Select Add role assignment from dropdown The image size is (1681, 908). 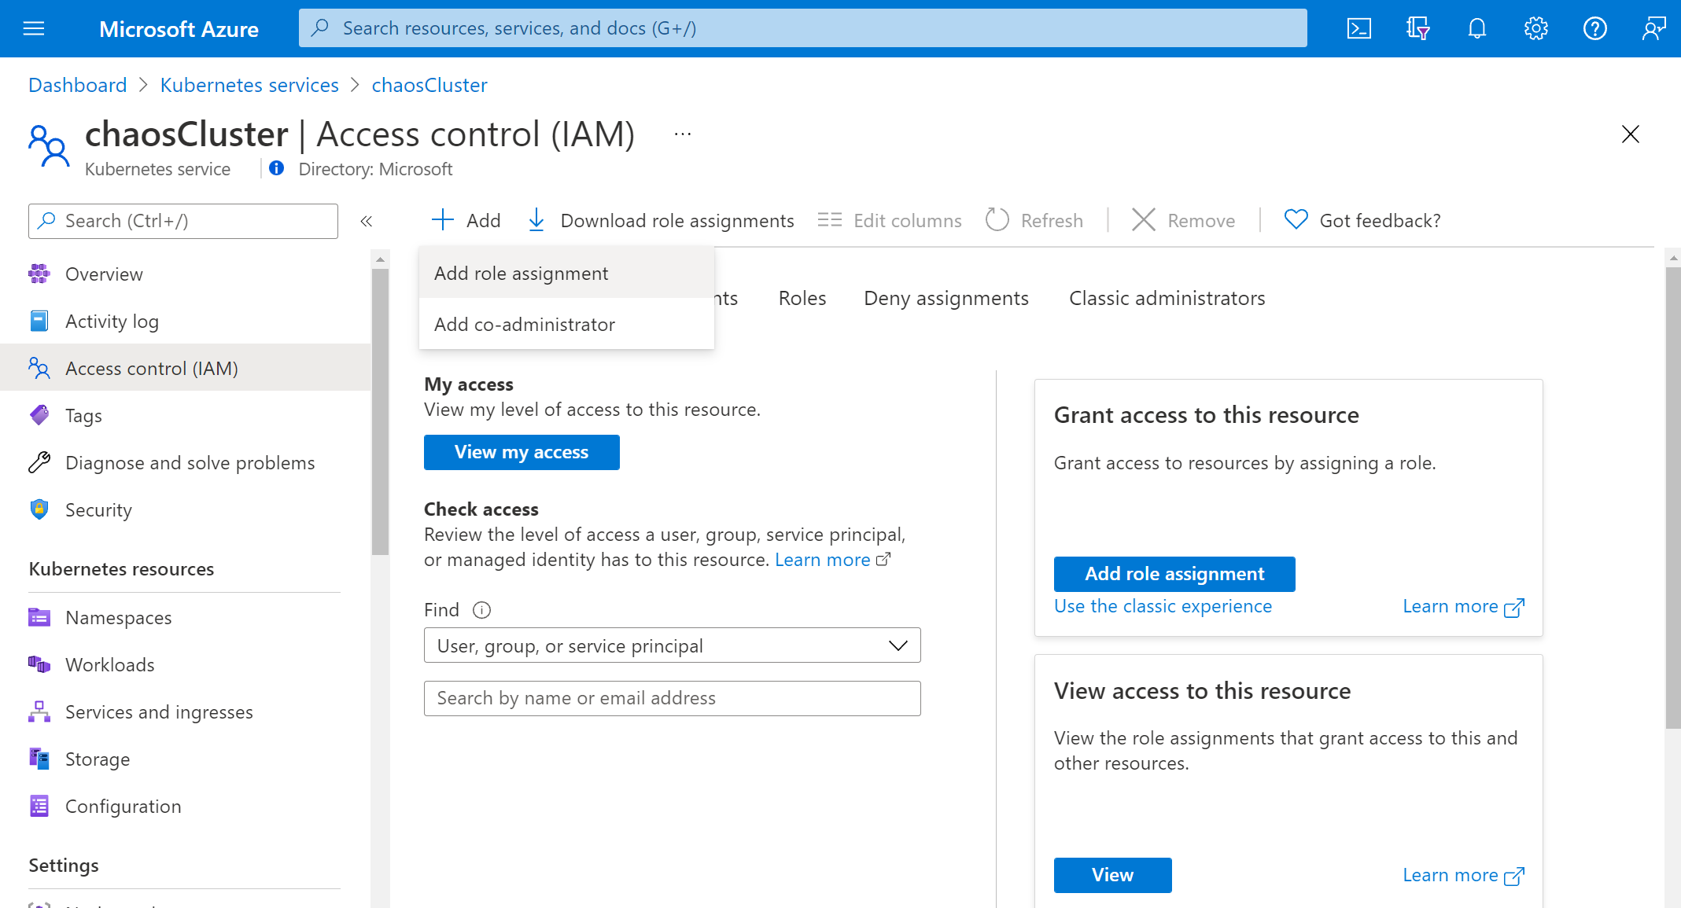[x=522, y=272]
